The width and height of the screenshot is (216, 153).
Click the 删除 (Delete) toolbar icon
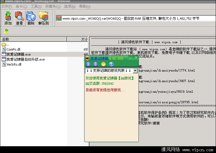pos(31,18)
